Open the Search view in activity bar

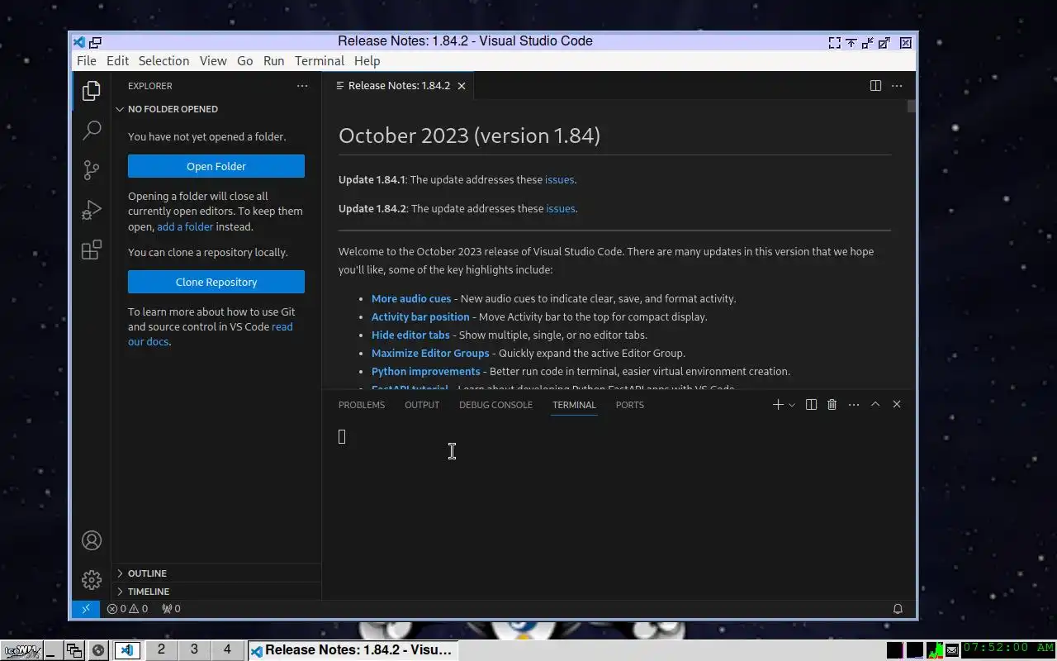point(92,130)
